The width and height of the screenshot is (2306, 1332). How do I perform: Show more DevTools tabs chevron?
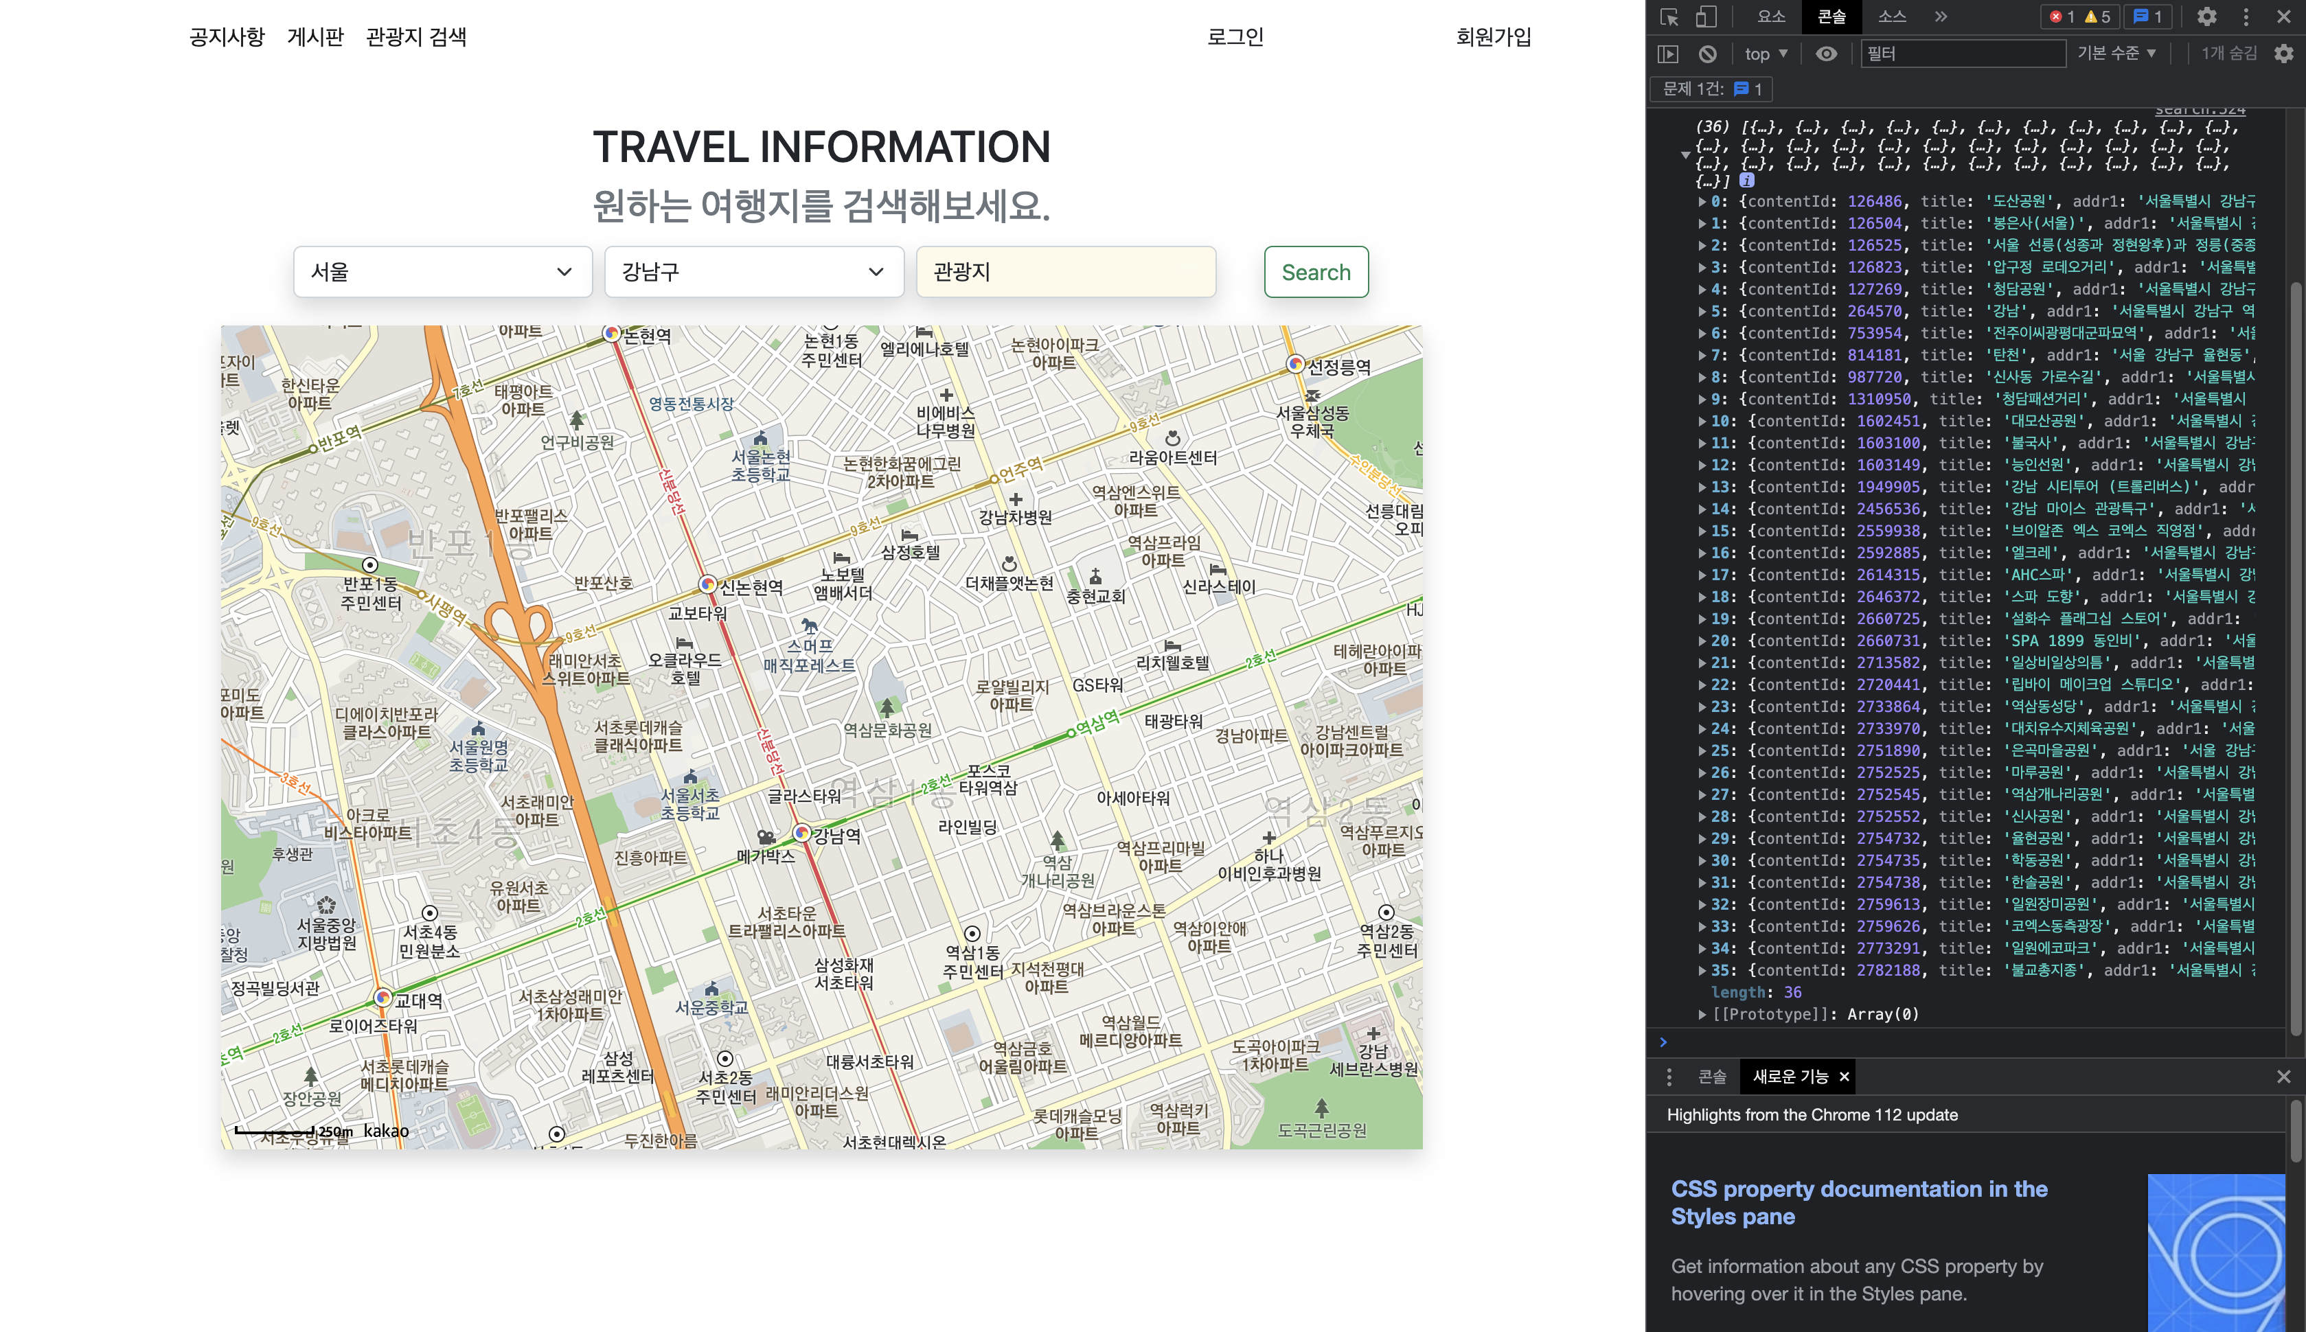pos(1941,16)
